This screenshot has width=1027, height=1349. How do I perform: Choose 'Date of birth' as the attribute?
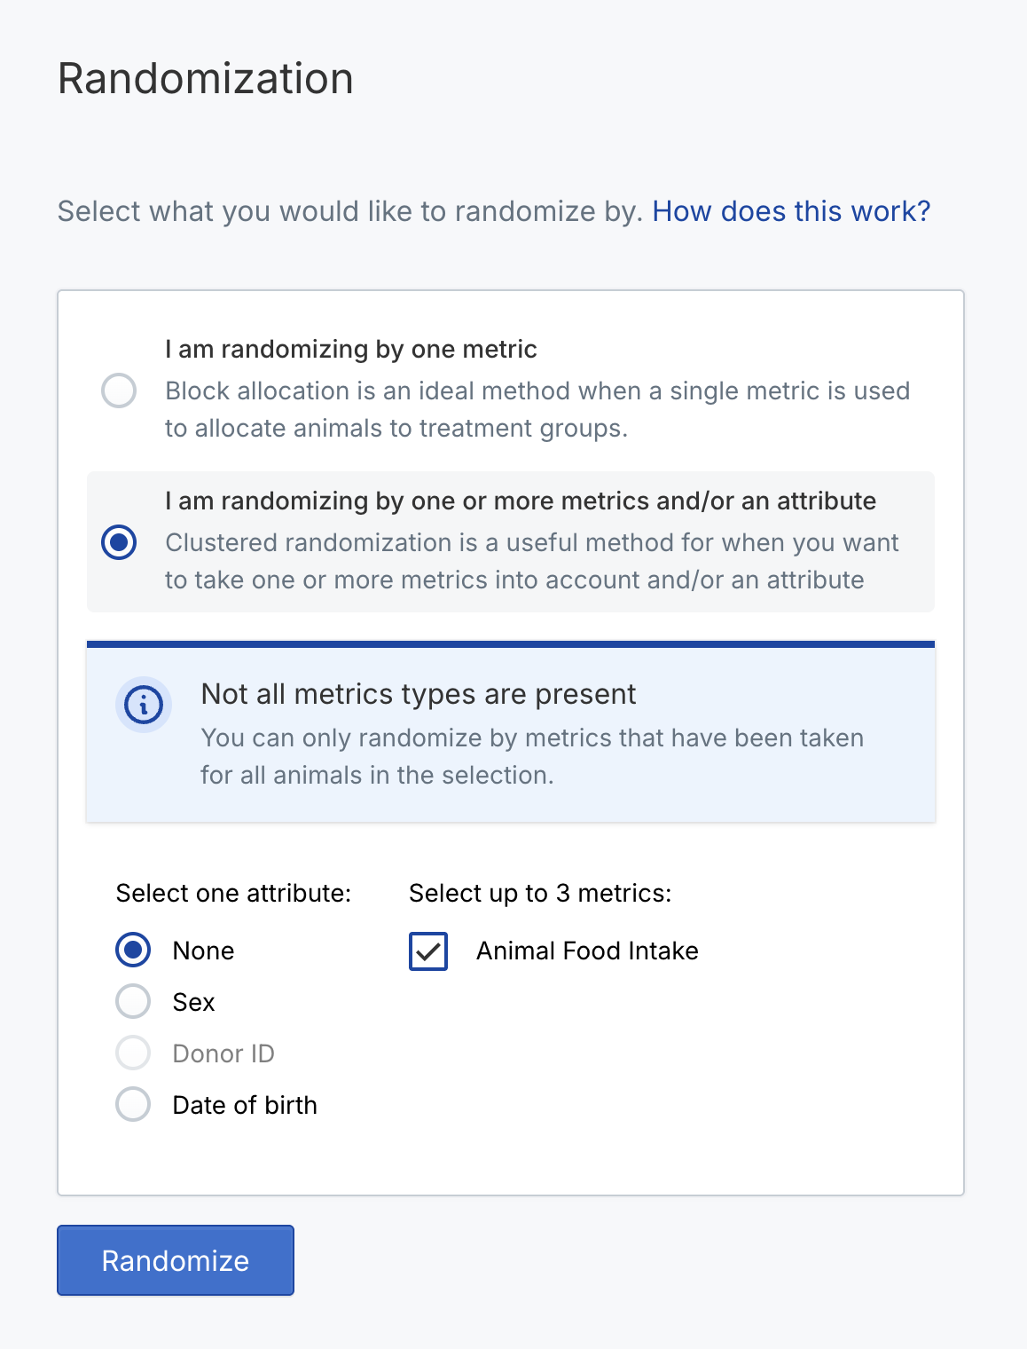pyautogui.click(x=133, y=1104)
